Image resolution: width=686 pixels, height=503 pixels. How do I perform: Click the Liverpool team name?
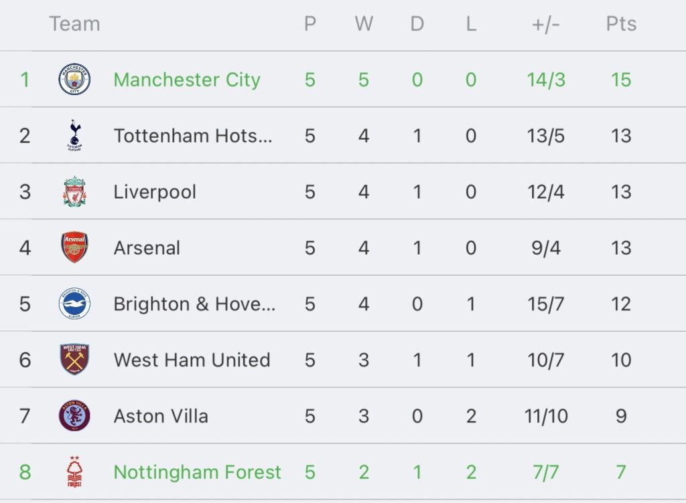coord(155,192)
